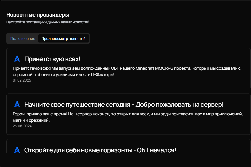Switch to the 'Подключение' tab
This screenshot has height=167, width=251.
tap(23, 38)
